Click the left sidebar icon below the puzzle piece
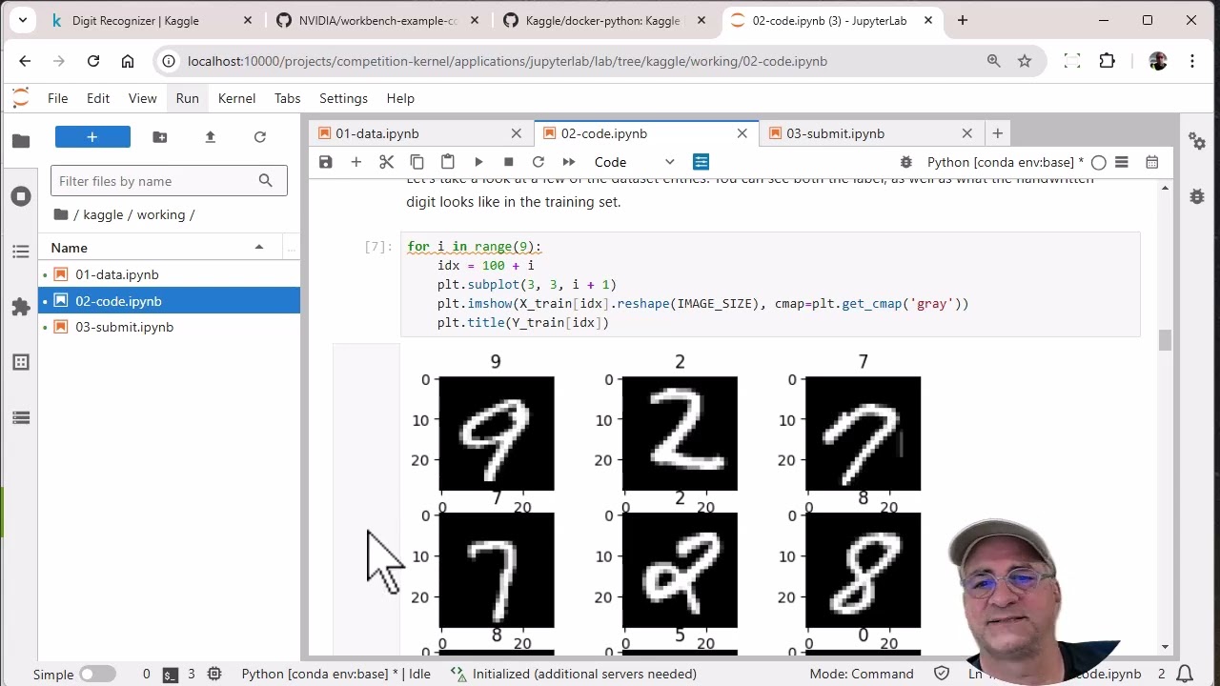 (x=21, y=362)
